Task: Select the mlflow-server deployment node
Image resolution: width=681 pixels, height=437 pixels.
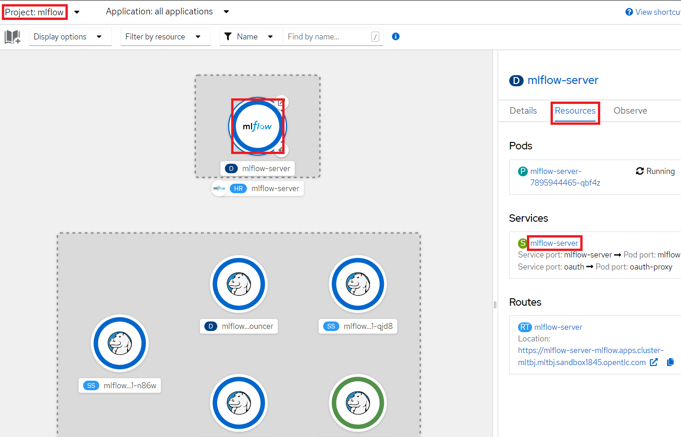Action: point(258,126)
